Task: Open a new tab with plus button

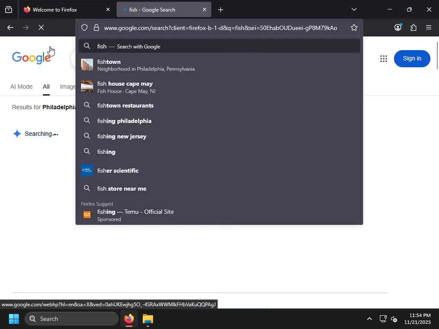Action: tap(221, 10)
